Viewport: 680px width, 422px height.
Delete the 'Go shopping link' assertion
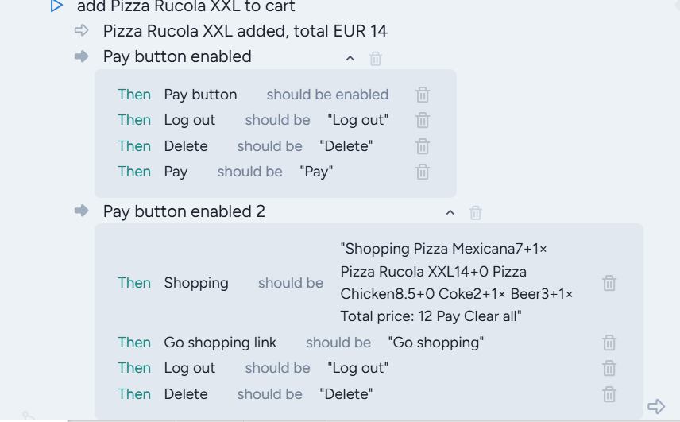(609, 343)
